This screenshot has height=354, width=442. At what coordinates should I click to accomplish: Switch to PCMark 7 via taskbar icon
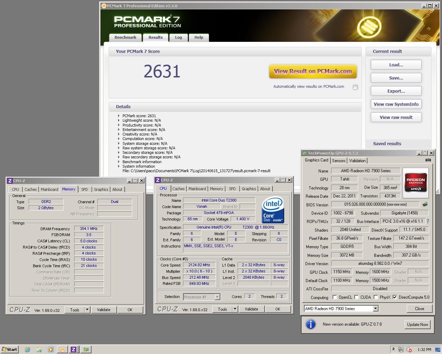point(63,350)
